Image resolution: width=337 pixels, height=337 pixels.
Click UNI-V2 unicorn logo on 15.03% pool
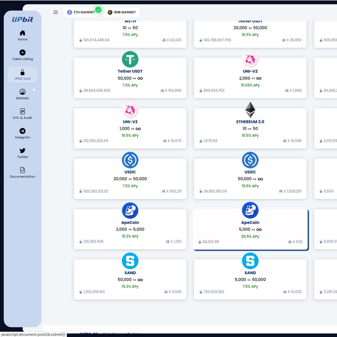(x=250, y=59)
